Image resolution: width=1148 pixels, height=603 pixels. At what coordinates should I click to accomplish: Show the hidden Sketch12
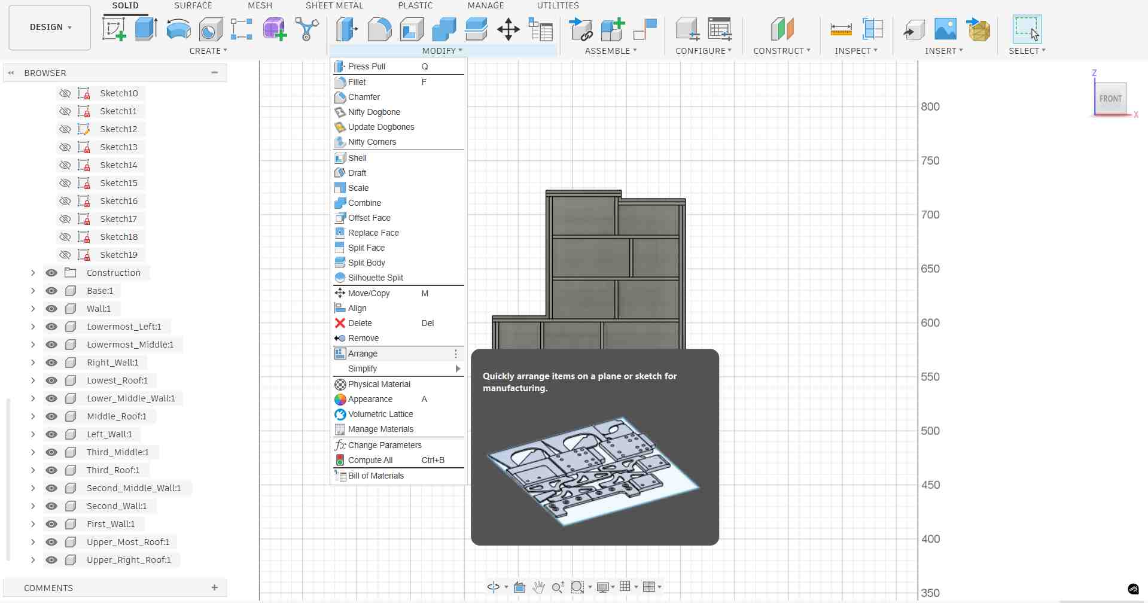click(65, 129)
